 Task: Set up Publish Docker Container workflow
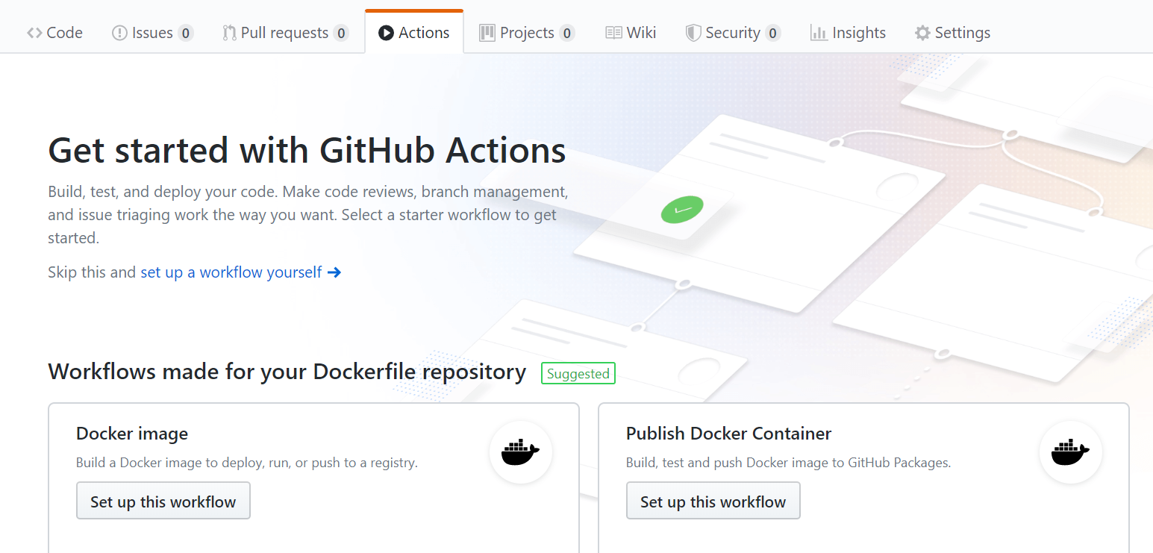tap(713, 502)
